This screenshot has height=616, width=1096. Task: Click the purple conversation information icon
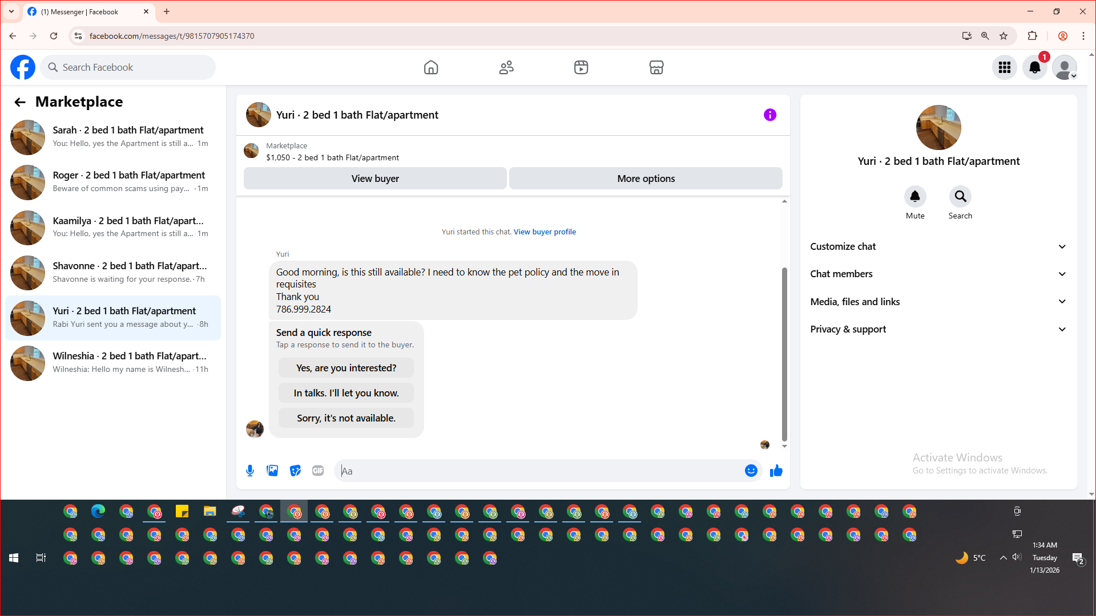tap(769, 115)
